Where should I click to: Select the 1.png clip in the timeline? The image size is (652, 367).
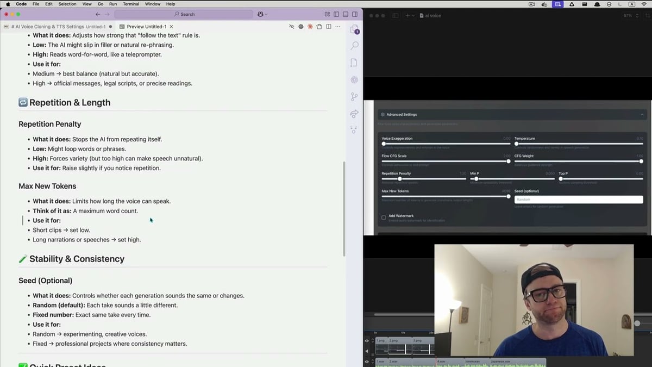tap(381, 347)
